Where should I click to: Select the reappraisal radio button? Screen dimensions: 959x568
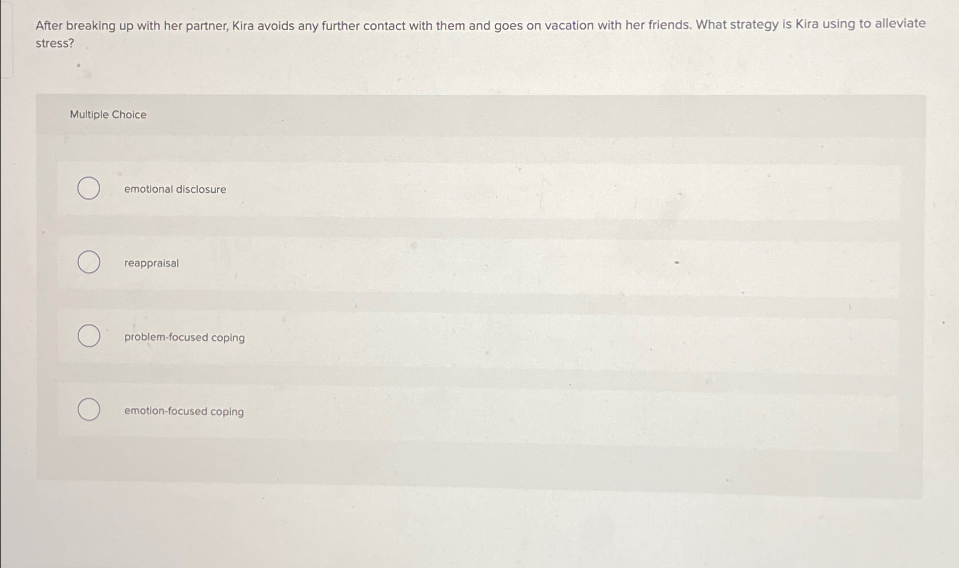click(x=88, y=262)
